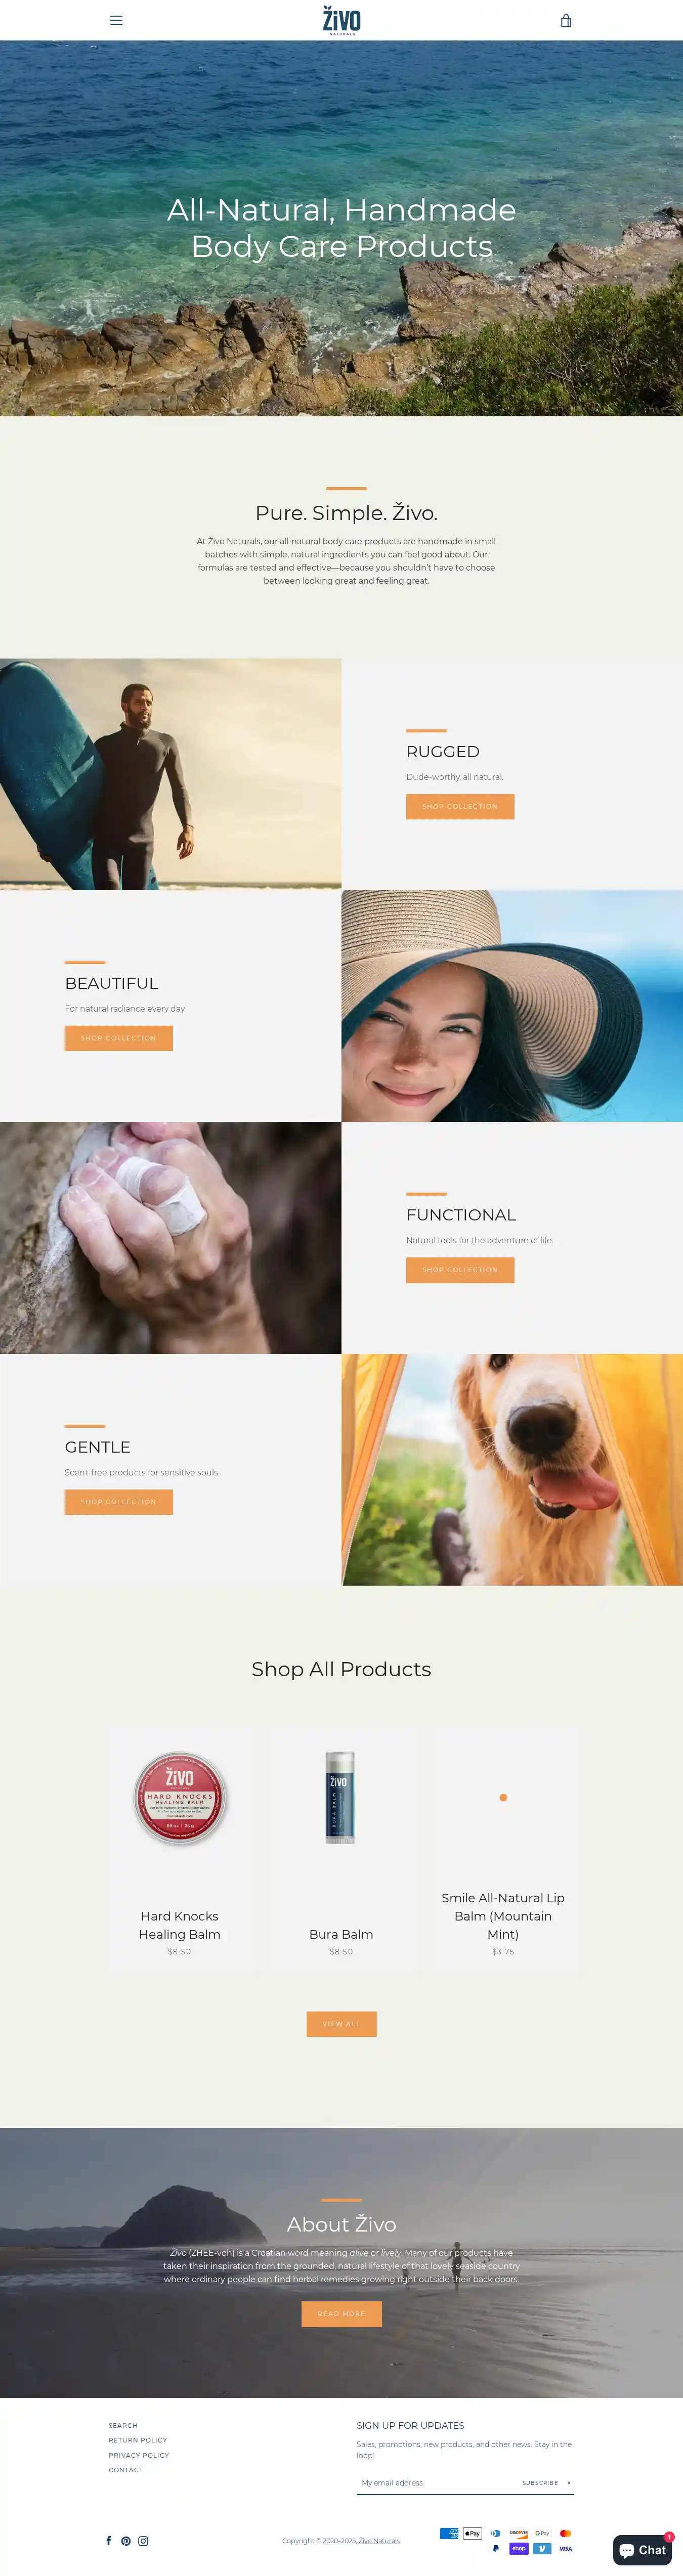This screenshot has width=683, height=2576.
Task: Click the Subscribe arrow icon
Action: pos(569,2482)
